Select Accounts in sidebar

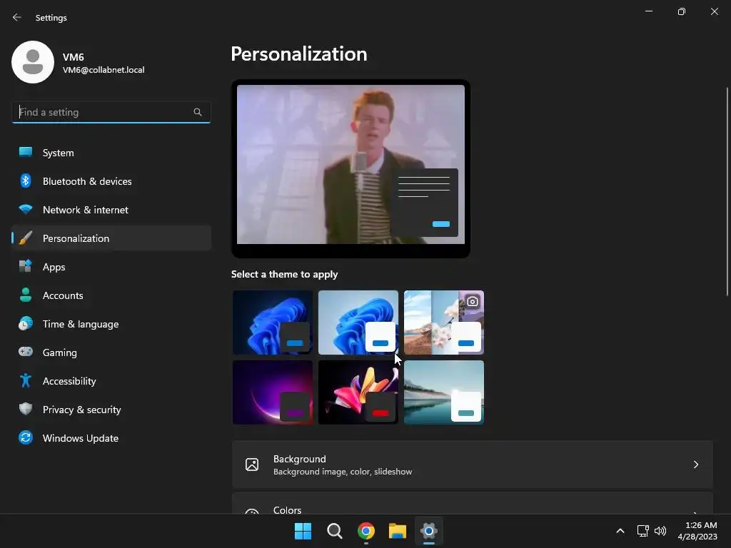tap(111, 295)
